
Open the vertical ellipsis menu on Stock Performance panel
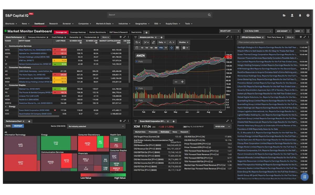tap(128, 37)
